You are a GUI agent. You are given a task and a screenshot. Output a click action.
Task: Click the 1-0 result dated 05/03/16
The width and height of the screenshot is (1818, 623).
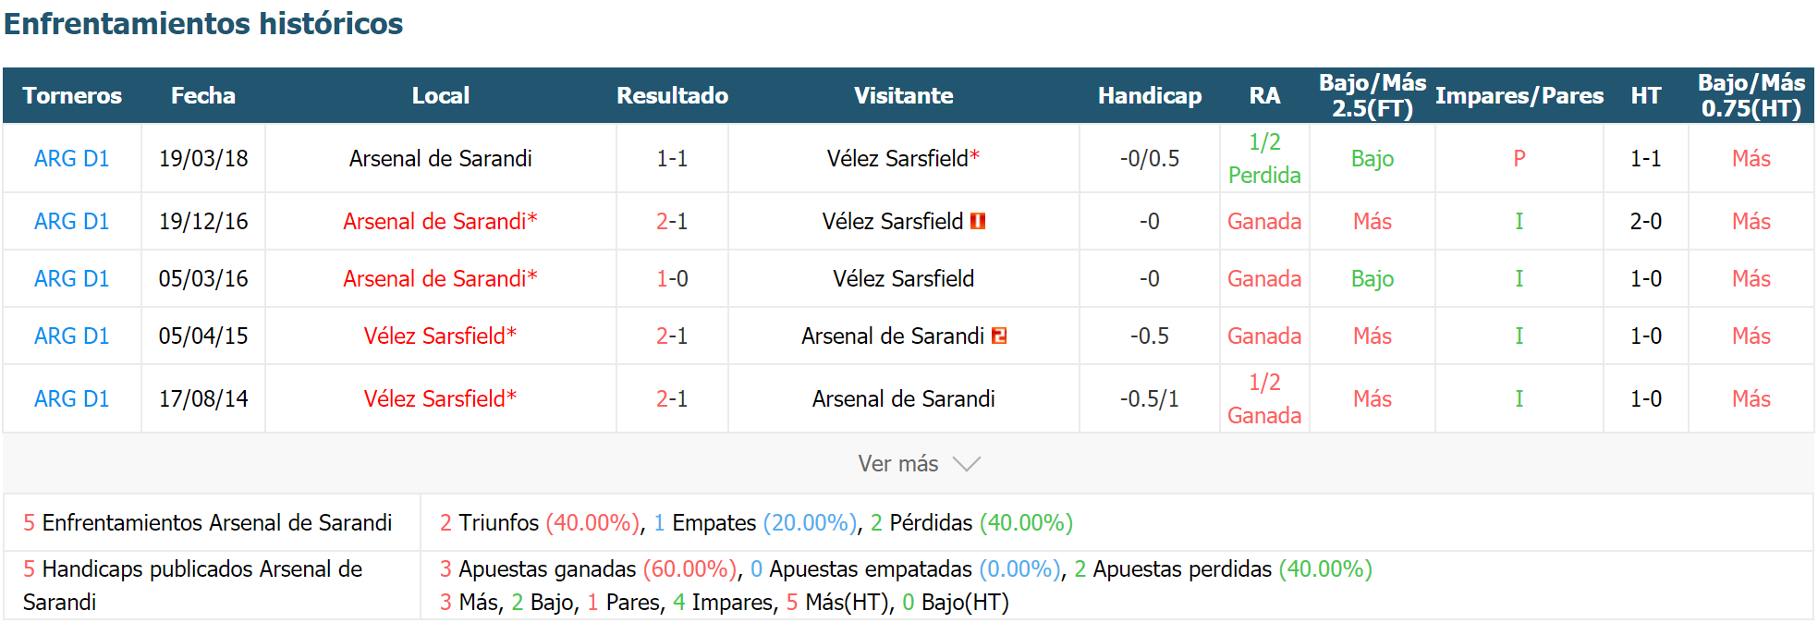click(x=672, y=278)
